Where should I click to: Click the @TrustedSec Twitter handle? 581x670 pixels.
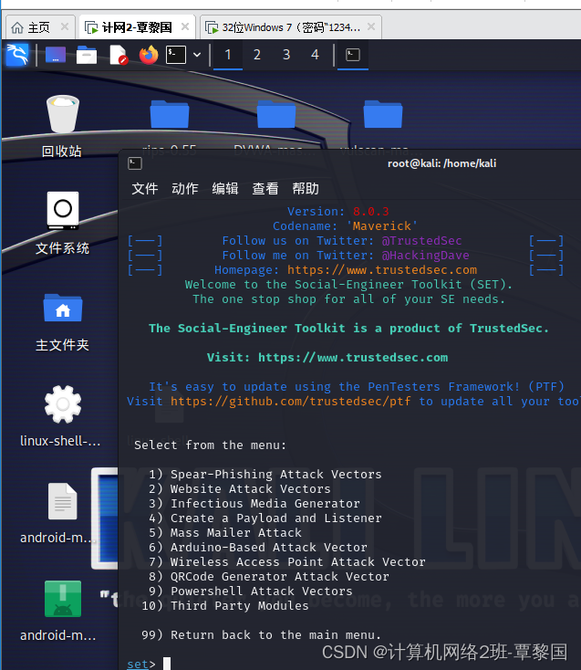[x=421, y=241]
